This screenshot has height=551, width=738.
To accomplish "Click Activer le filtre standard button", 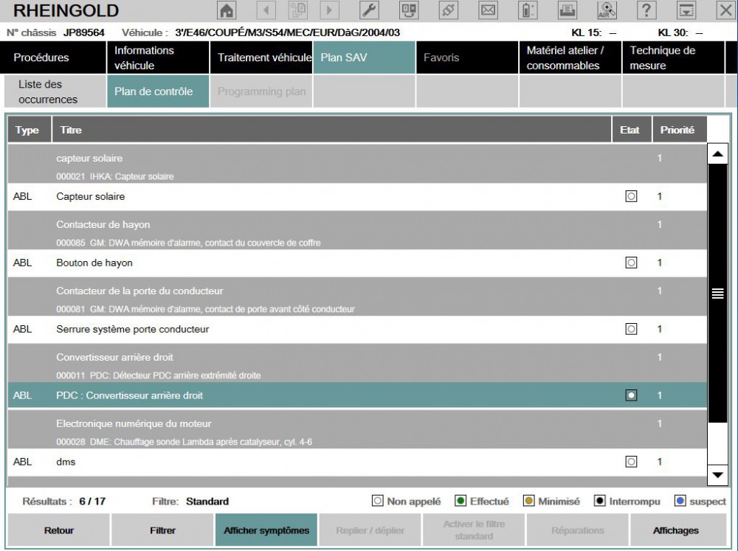I will pos(474,530).
